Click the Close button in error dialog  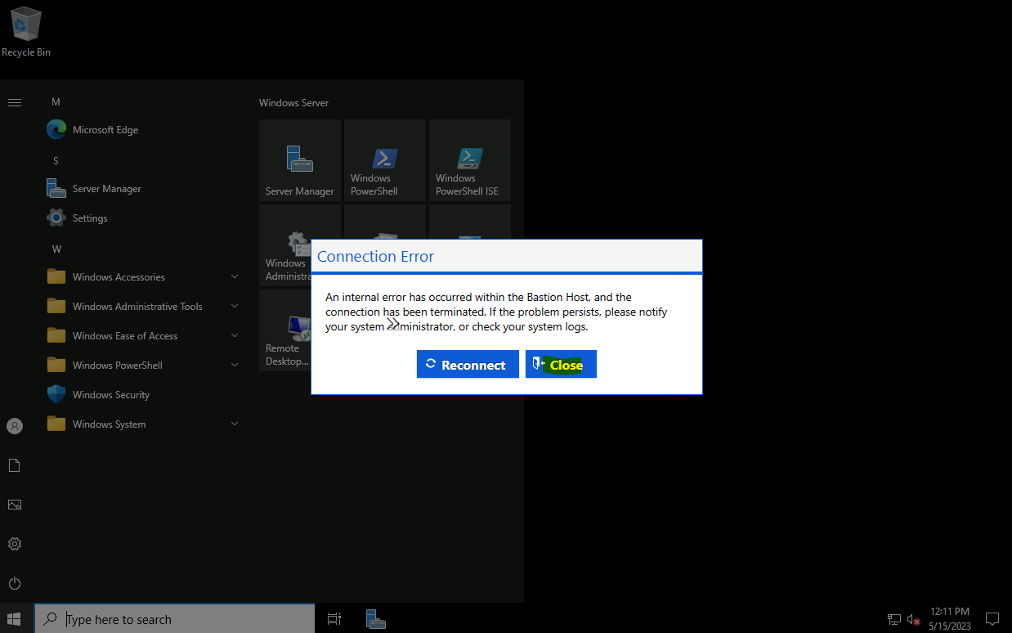click(561, 365)
